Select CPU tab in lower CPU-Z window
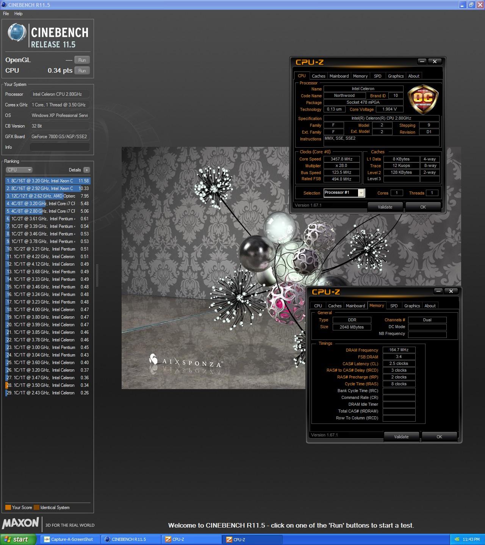 click(x=318, y=306)
